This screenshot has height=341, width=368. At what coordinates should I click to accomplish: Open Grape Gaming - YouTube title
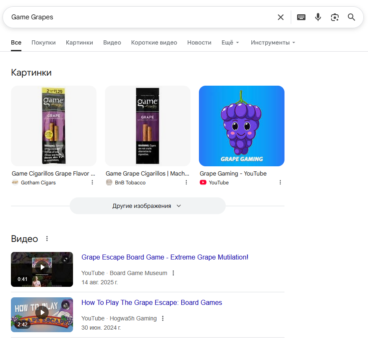coord(233,173)
